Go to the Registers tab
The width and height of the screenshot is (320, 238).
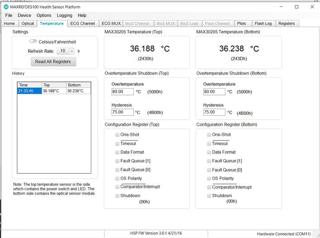286,23
